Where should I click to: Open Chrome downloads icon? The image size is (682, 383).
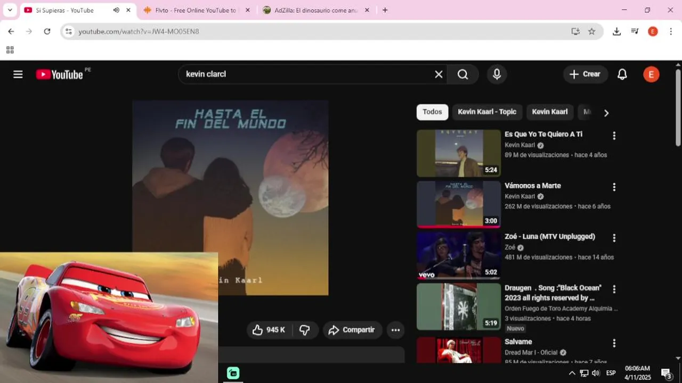pyautogui.click(x=616, y=31)
